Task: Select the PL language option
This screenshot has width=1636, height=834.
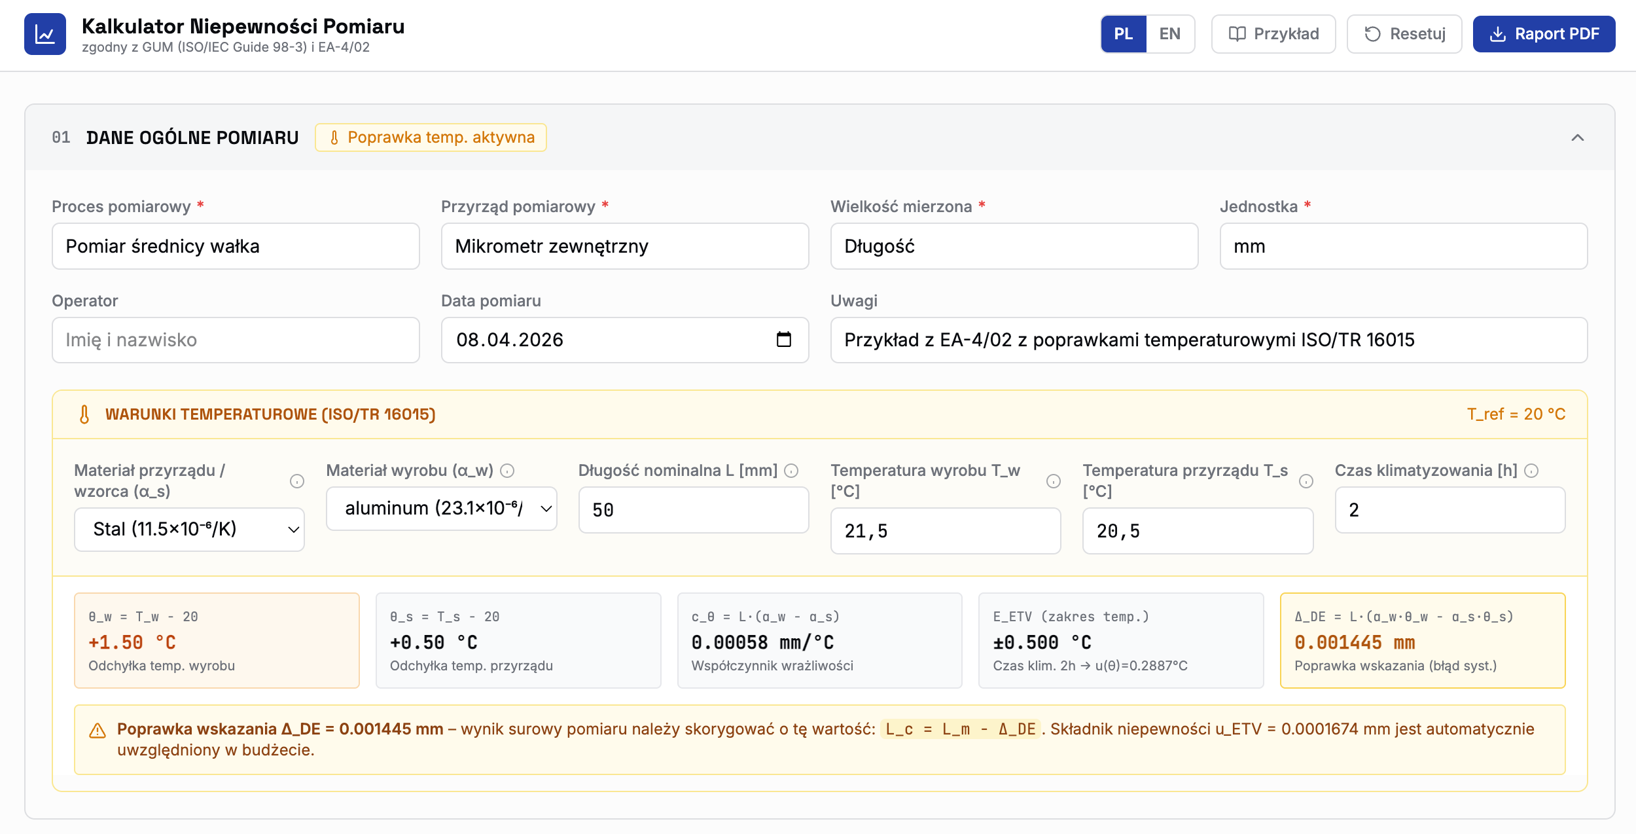Action: click(1124, 34)
